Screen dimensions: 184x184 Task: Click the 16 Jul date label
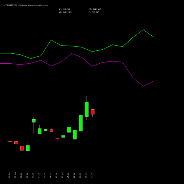coord(63,176)
